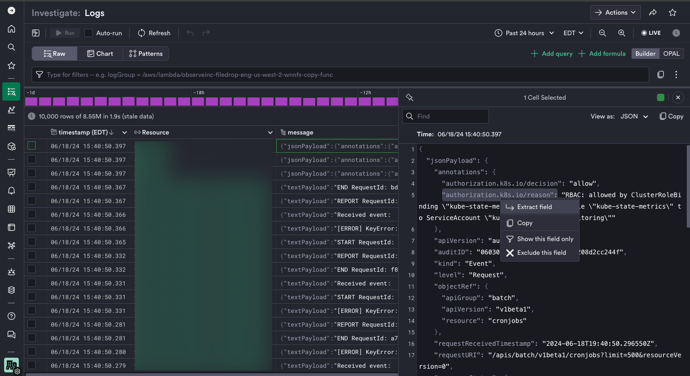The height and width of the screenshot is (376, 690).
Task: Choose Extract field from context menu
Action: 540,207
